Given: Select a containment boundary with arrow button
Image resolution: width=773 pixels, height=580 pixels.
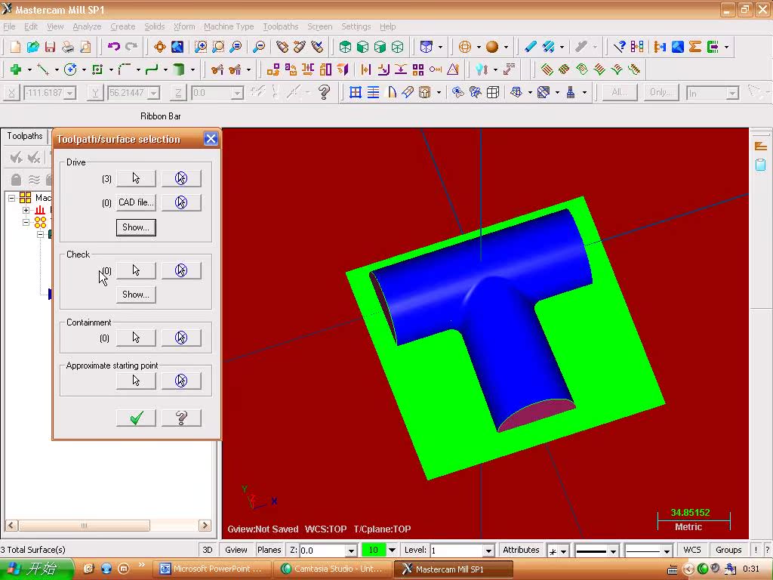Looking at the screenshot, I should (x=136, y=338).
